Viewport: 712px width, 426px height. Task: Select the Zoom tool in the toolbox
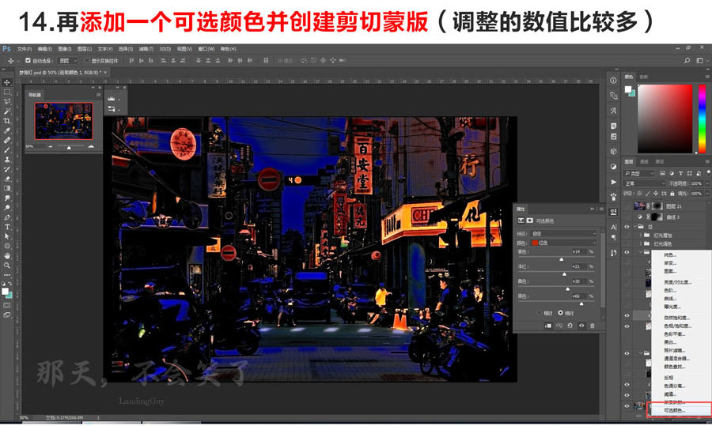click(x=7, y=266)
